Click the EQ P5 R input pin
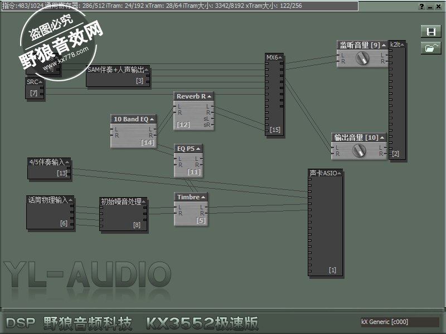The image size is (446, 334). pyautogui.click(x=176, y=165)
